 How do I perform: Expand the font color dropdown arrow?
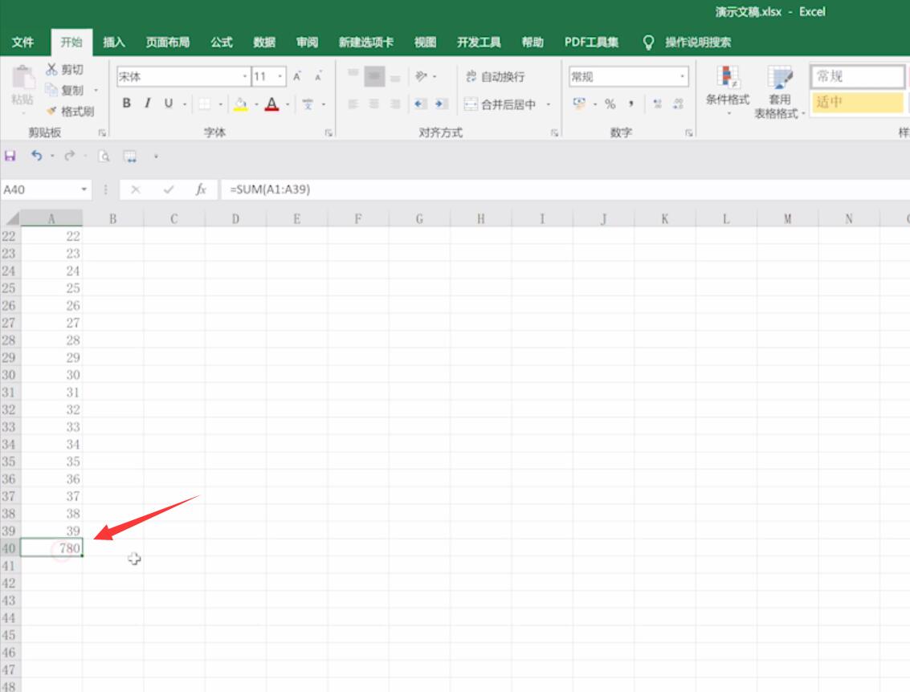click(x=288, y=104)
